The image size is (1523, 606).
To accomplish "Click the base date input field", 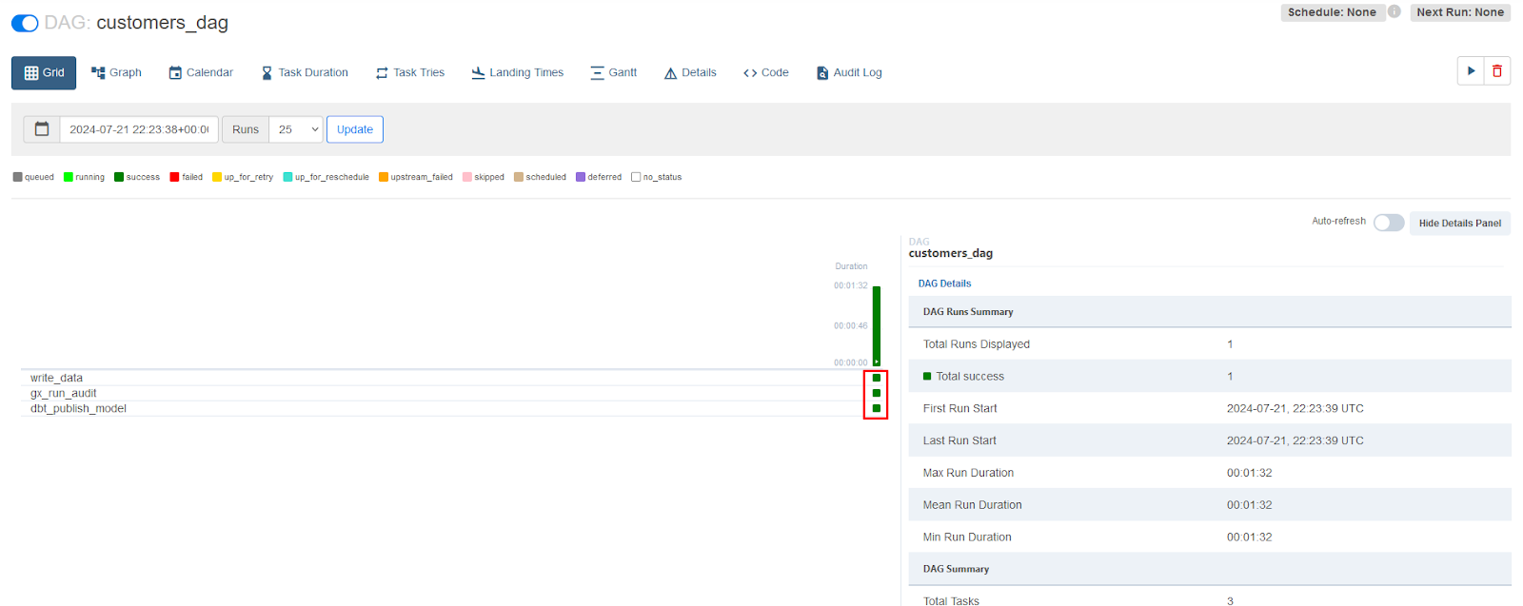I will [x=139, y=129].
